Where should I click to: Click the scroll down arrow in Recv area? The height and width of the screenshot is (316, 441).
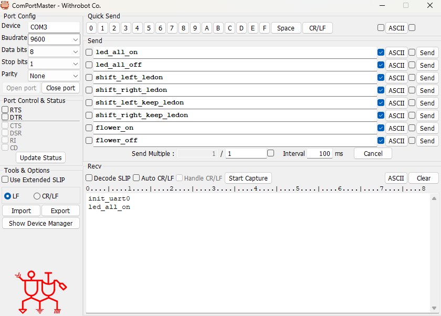click(x=434, y=308)
